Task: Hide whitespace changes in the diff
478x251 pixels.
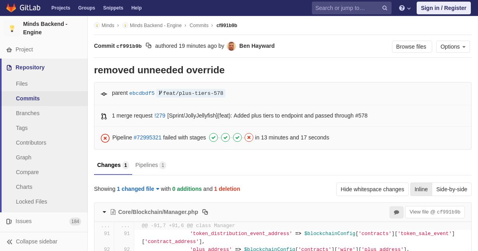Action: tap(372, 189)
